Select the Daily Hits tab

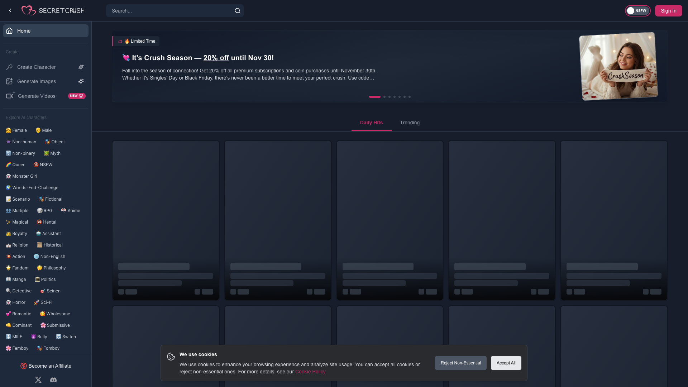pyautogui.click(x=371, y=123)
